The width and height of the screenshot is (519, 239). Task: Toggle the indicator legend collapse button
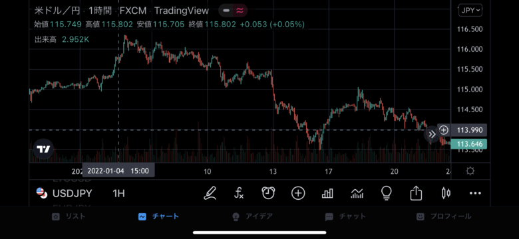pos(226,11)
